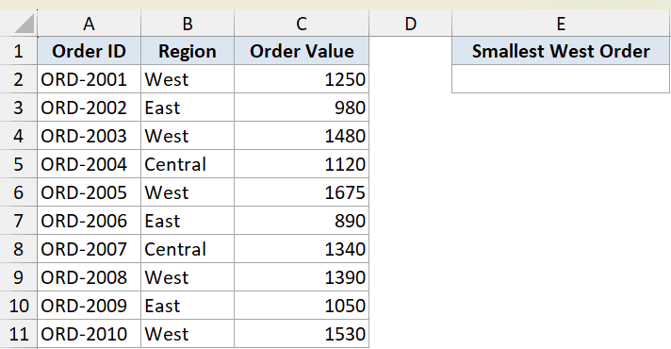Select row 7 header
Viewport: 671px width, 349px height.
coord(19,221)
